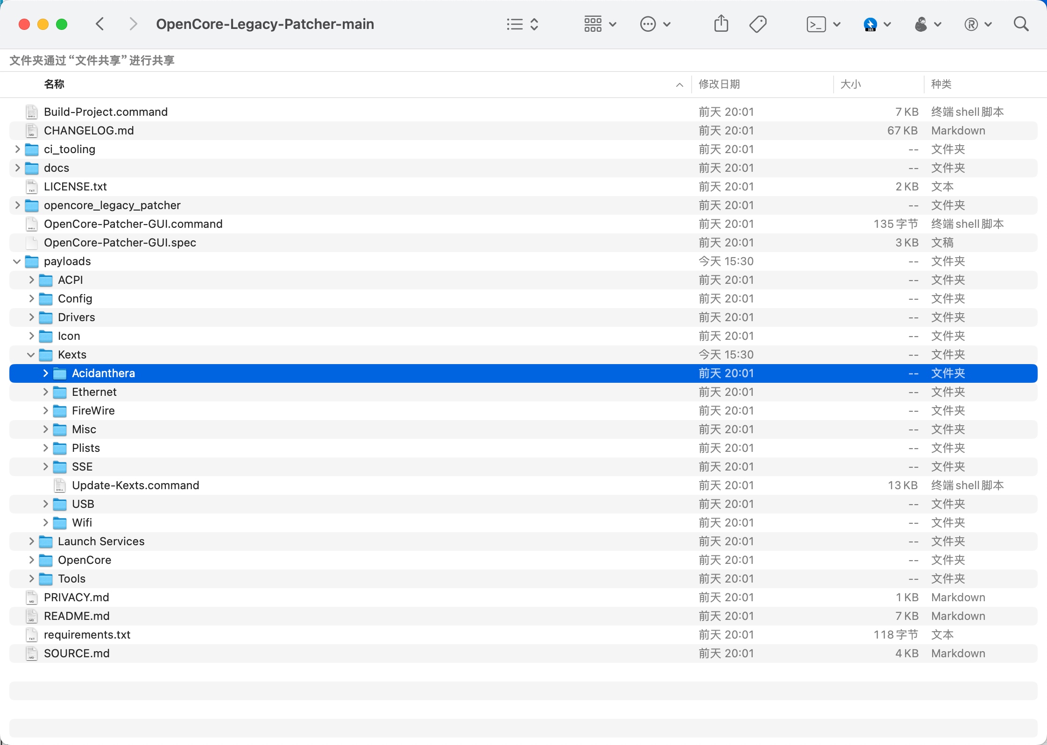The height and width of the screenshot is (745, 1047).
Task: Select OpenCore-Patcher-GUI.command file icon
Action: [x=32, y=224]
